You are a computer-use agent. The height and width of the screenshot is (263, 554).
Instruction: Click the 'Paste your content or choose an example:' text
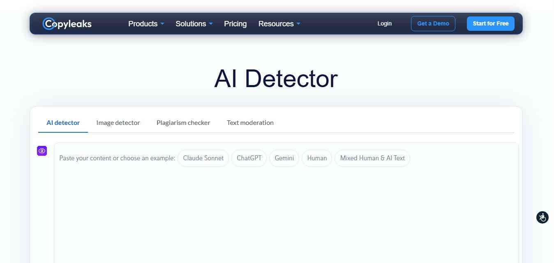[x=117, y=158]
